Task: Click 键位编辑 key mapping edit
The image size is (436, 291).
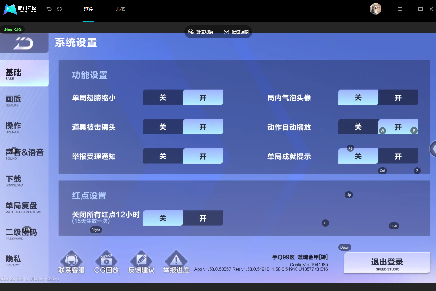Action: click(x=236, y=32)
